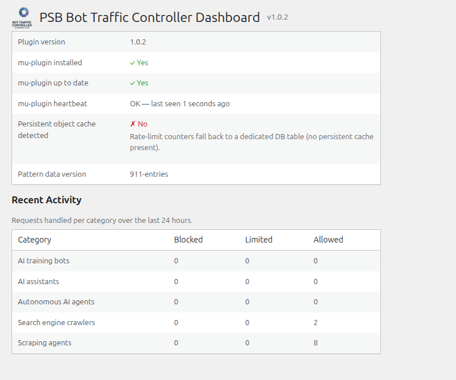Click the Autonomous AI agents row label

(56, 302)
